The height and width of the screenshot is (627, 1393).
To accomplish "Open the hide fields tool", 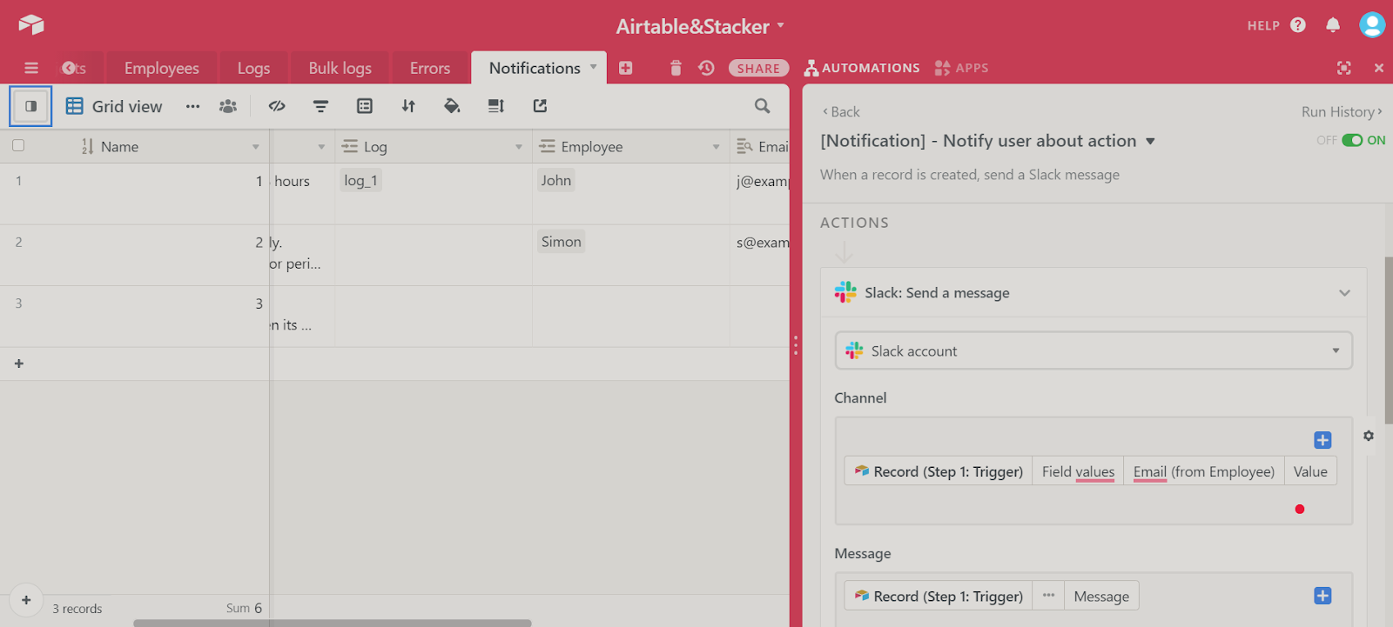I will pos(277,106).
